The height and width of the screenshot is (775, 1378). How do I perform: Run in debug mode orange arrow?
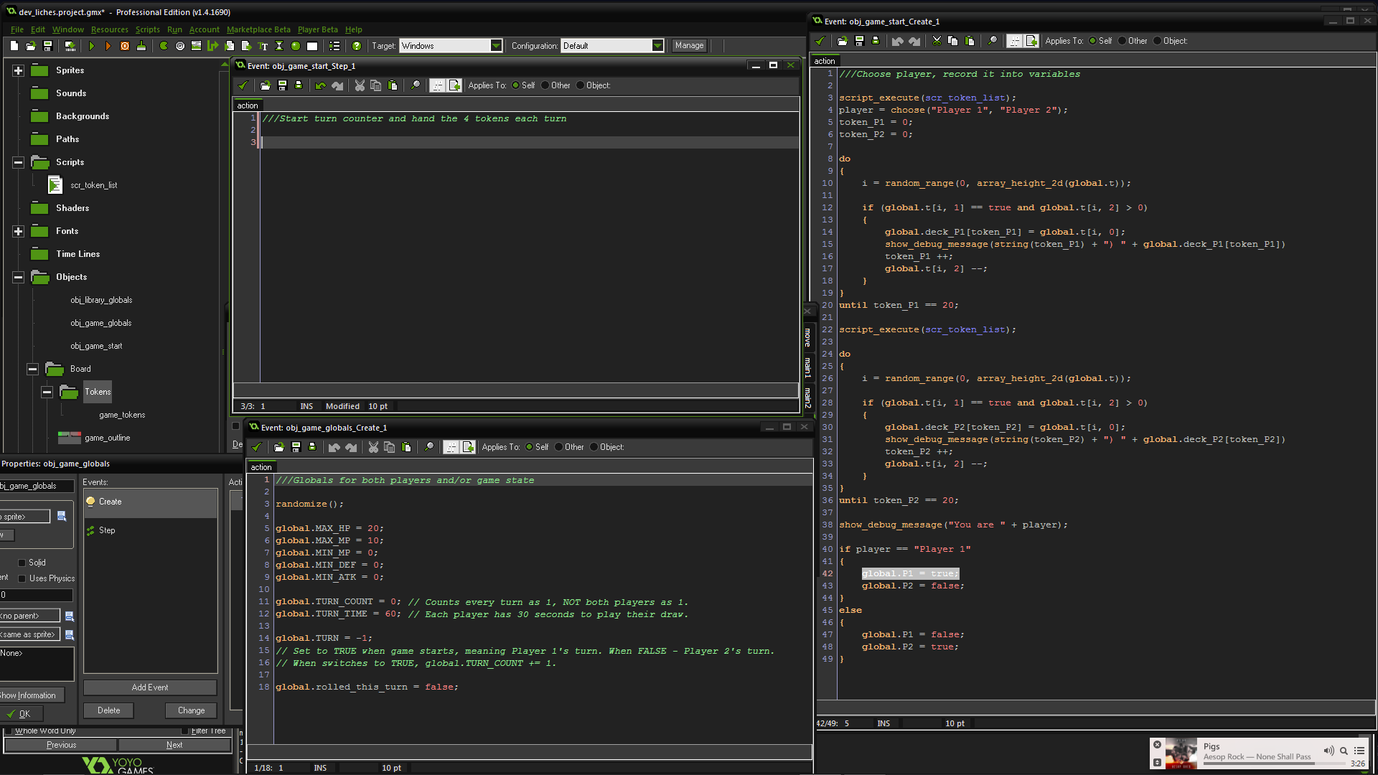(108, 46)
